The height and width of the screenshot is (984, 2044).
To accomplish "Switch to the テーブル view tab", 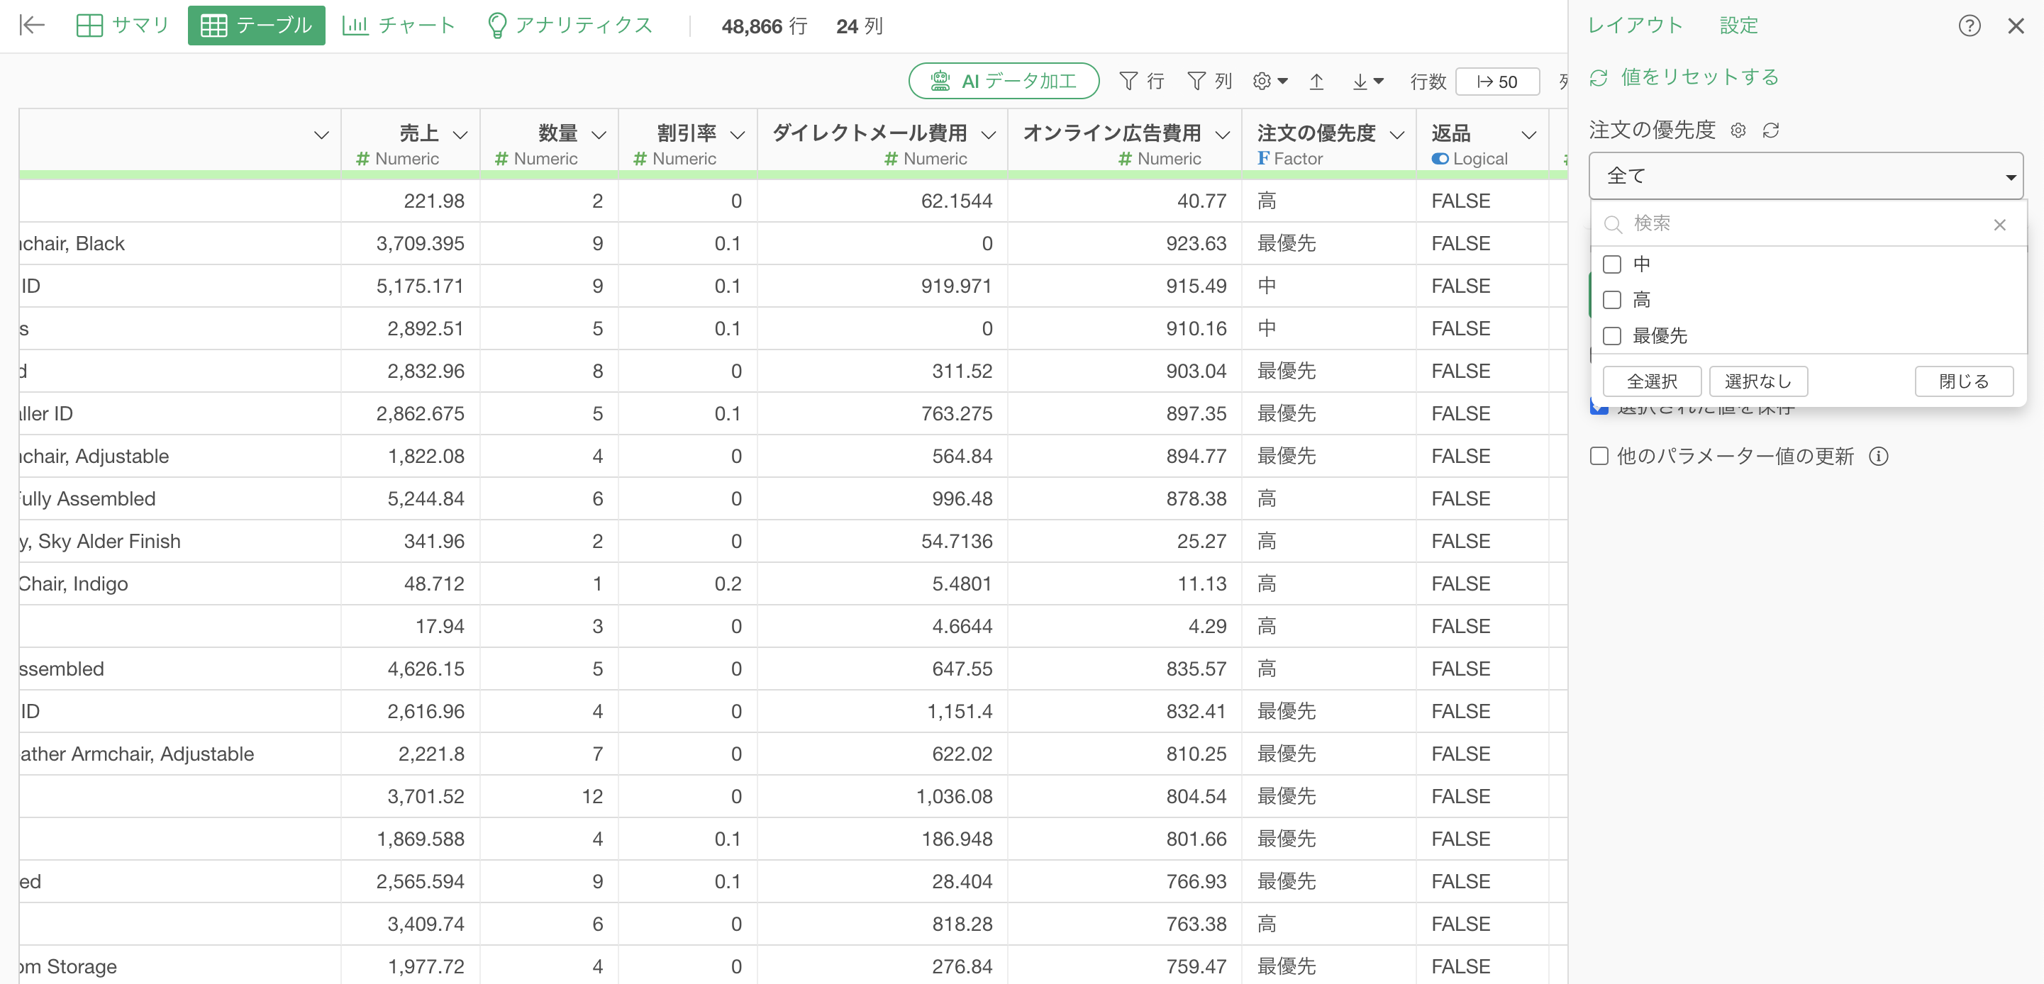I will click(x=256, y=26).
